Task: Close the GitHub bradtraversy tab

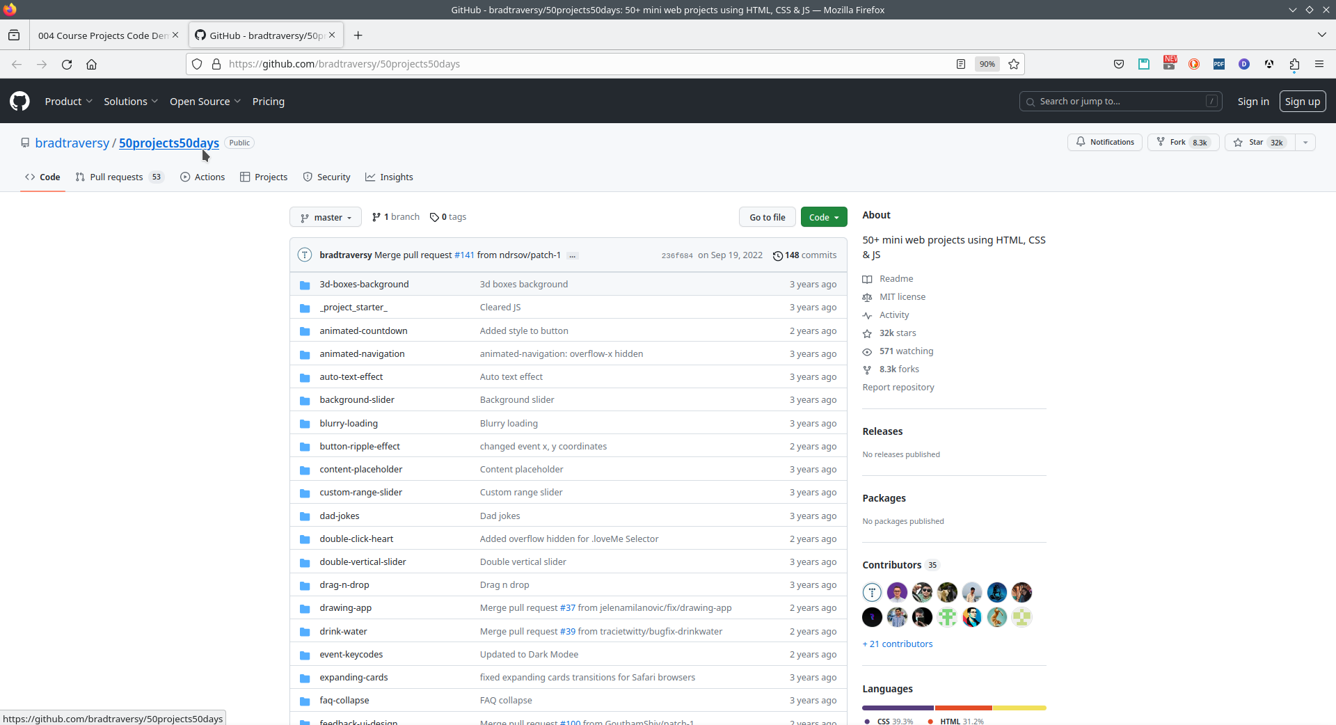Action: (x=332, y=35)
